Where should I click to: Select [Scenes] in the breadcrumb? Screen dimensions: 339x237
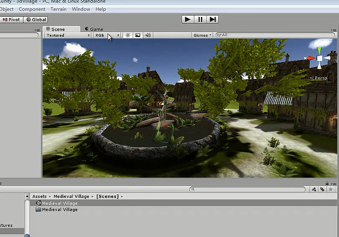pos(107,196)
